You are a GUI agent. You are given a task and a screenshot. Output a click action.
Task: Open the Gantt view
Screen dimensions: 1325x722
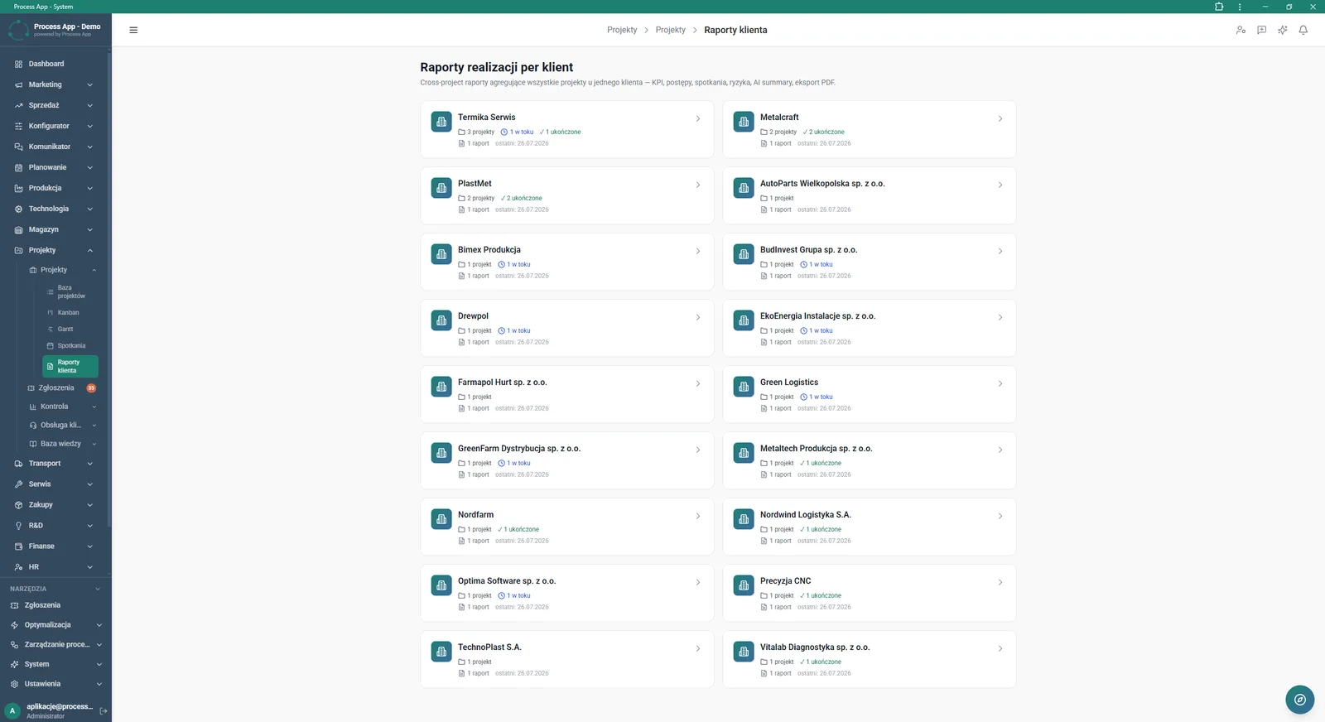70,329
